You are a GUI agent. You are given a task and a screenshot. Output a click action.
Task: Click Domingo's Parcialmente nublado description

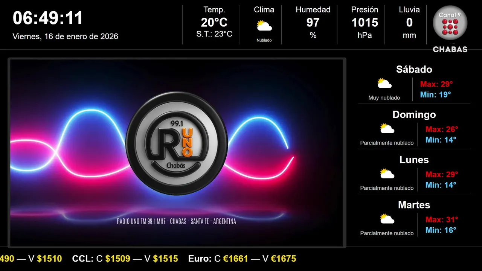pyautogui.click(x=387, y=143)
